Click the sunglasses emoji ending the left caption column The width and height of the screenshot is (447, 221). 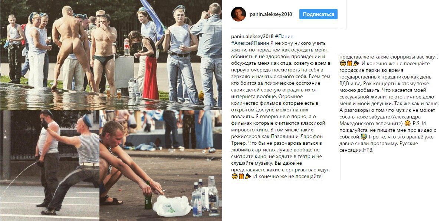(x=234, y=177)
